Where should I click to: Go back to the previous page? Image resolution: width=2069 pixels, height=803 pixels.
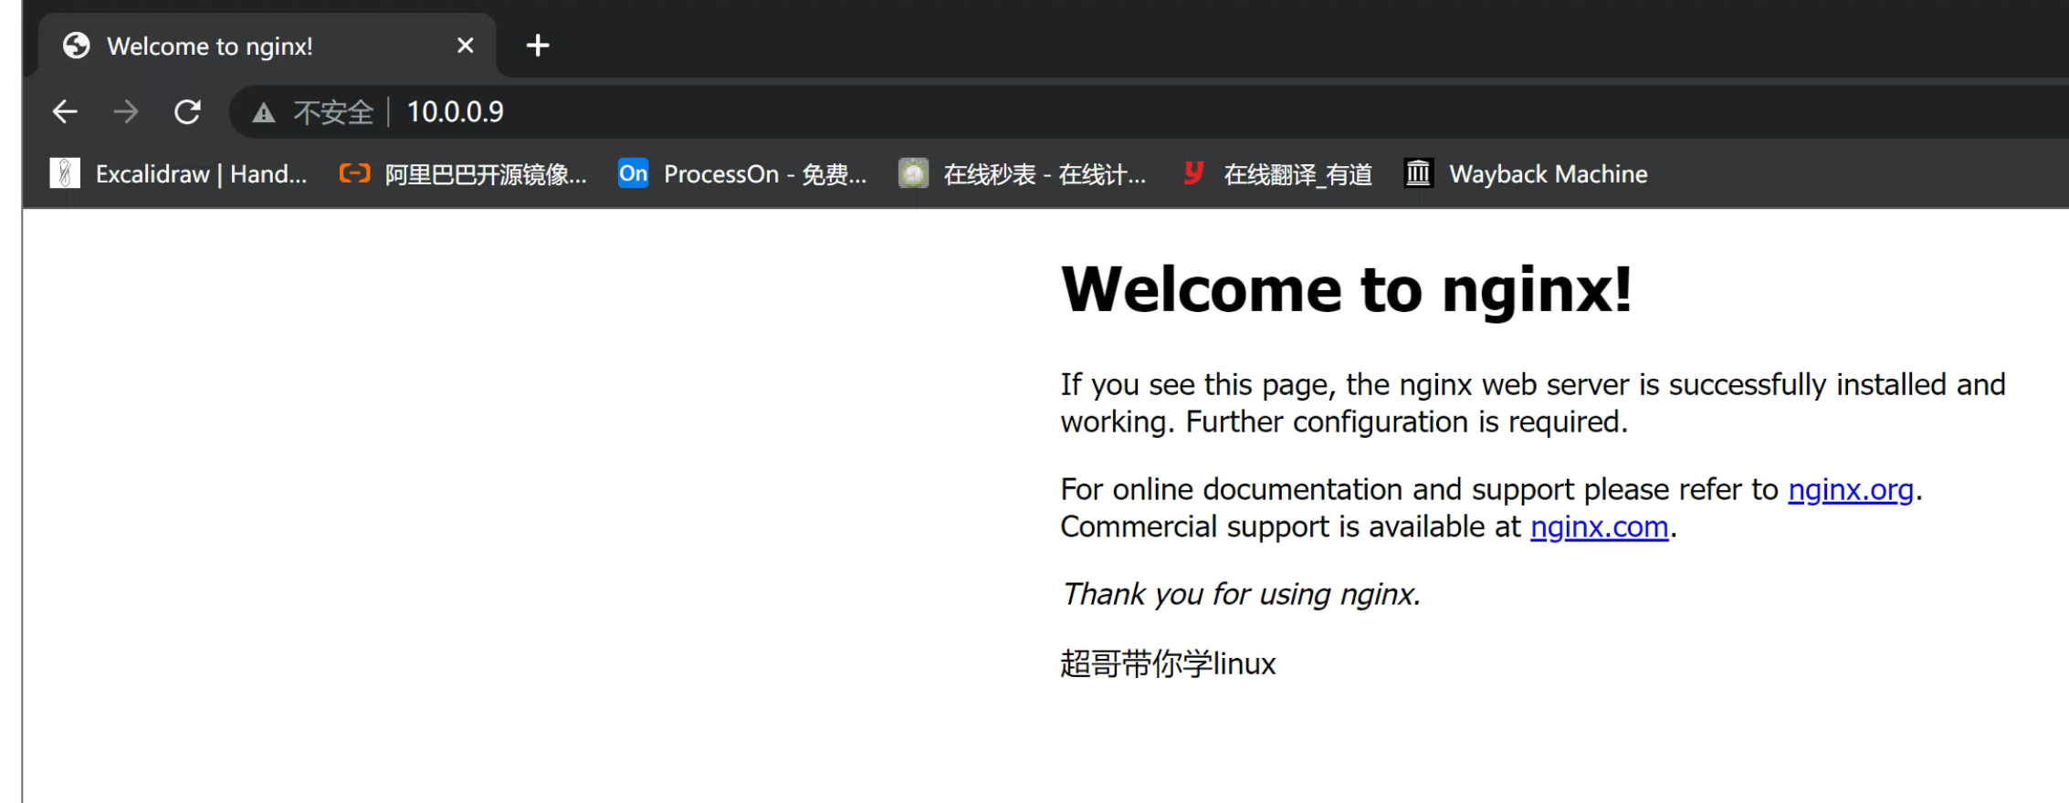click(65, 112)
